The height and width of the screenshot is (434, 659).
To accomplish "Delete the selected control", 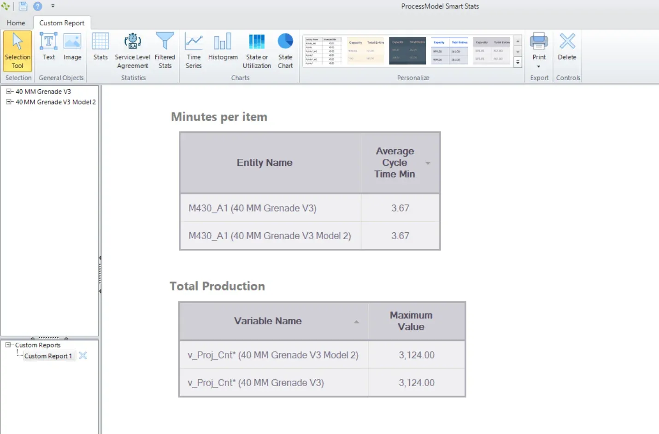I will pos(567,47).
